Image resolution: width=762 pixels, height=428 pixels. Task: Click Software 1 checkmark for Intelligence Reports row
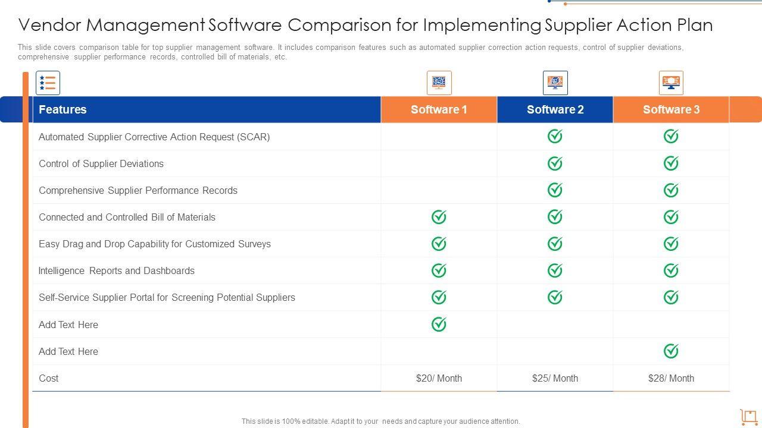(439, 270)
